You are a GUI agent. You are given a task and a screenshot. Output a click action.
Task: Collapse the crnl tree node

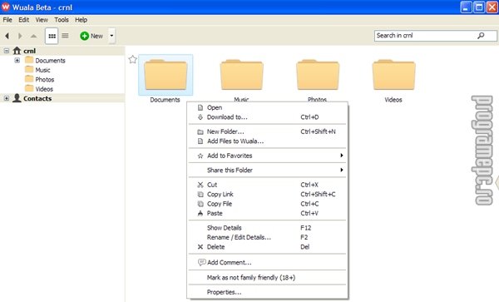[x=7, y=51]
